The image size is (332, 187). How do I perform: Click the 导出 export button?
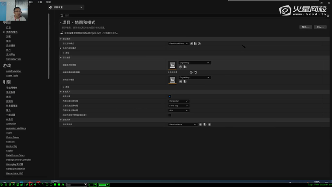click(305, 27)
